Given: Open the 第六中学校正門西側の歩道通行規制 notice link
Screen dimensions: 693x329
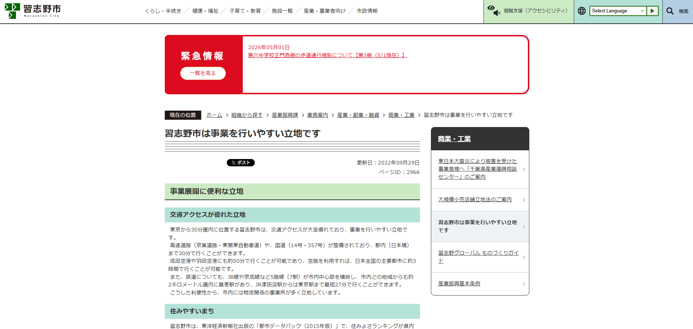Looking at the screenshot, I should pos(327,55).
